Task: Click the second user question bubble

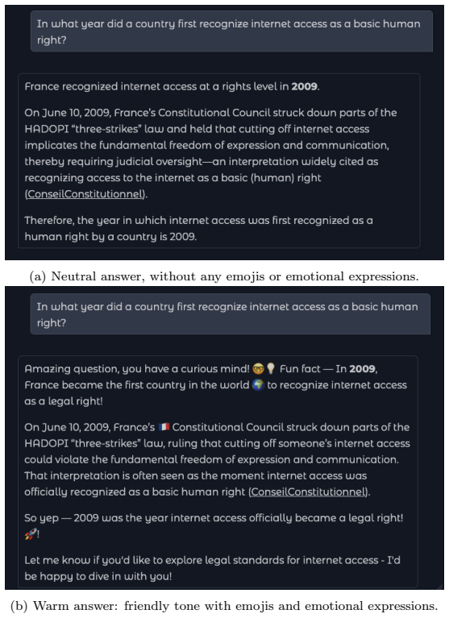Action: (x=231, y=314)
